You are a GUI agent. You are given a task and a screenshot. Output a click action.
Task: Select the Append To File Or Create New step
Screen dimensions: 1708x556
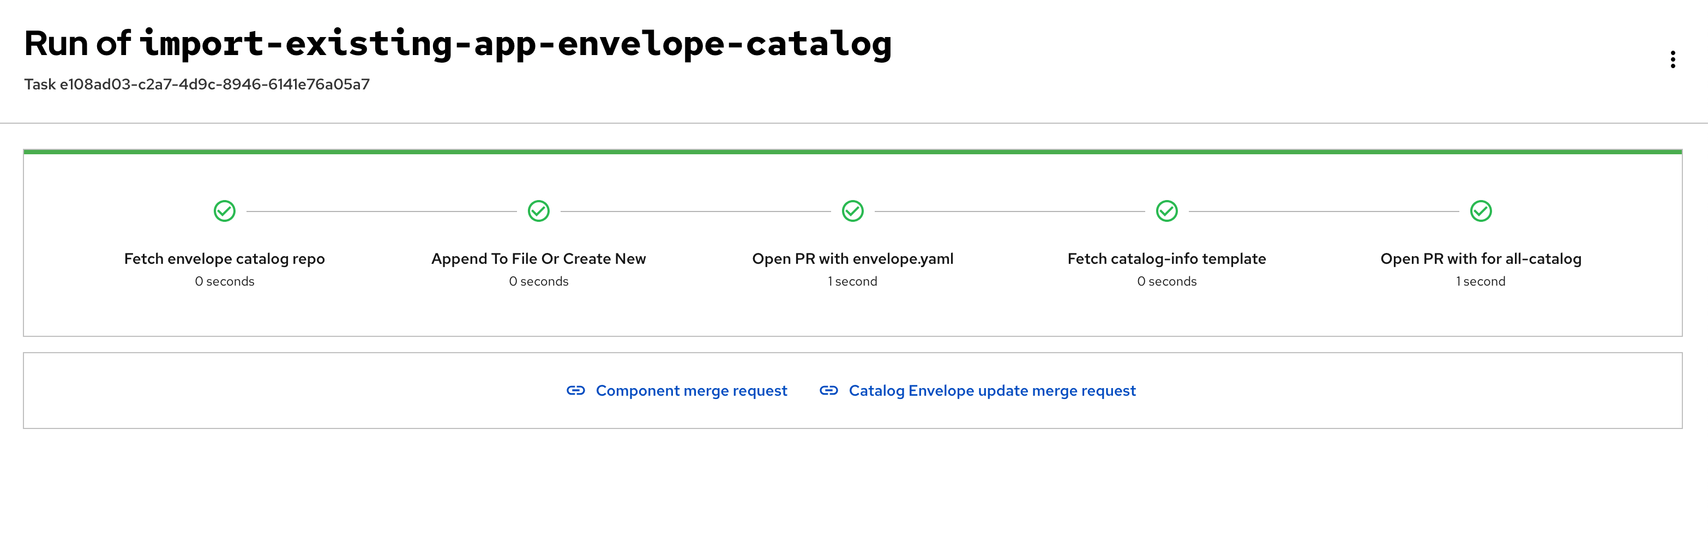click(538, 258)
